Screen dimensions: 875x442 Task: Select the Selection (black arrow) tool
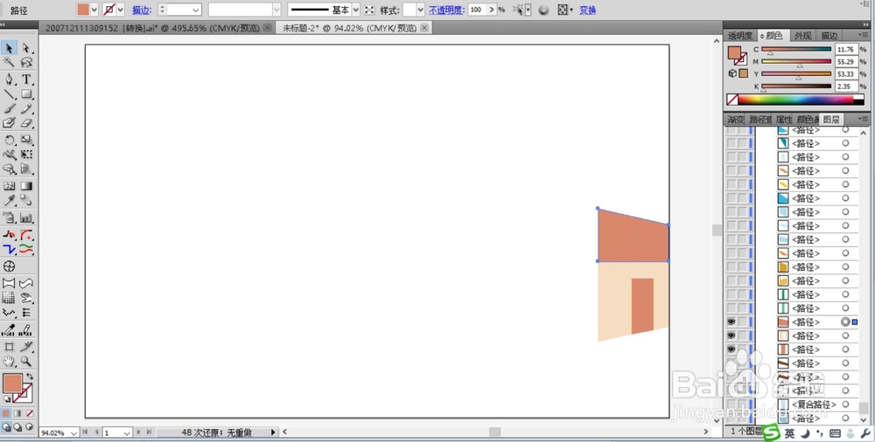tap(9, 49)
